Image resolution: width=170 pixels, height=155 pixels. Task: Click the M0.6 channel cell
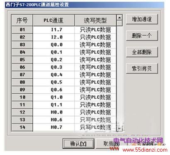[x=54, y=120]
